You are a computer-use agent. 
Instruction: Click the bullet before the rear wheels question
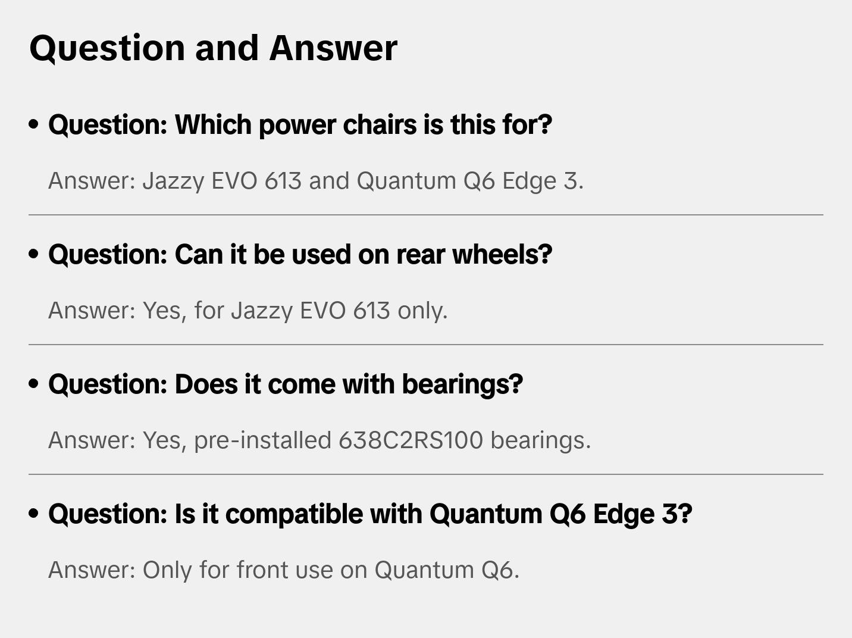34,255
